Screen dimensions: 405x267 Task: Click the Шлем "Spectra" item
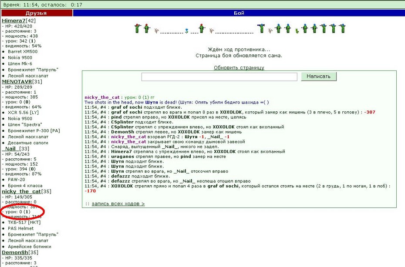click(x=25, y=125)
